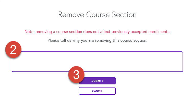Click 'removing this course section' prompt text
The width and height of the screenshot is (193, 99).
pyautogui.click(x=121, y=40)
